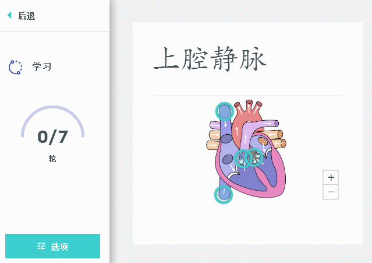Click the purple pulmonary artery branch on left
The image size is (372, 263).
point(215,125)
